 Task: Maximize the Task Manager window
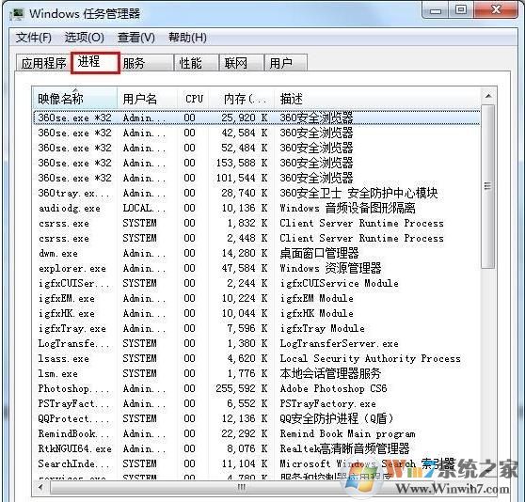point(461,10)
